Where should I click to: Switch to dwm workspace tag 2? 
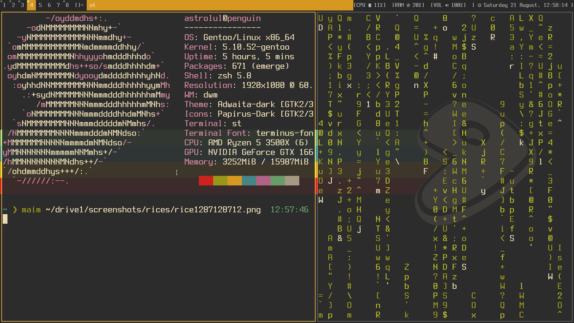point(13,5)
